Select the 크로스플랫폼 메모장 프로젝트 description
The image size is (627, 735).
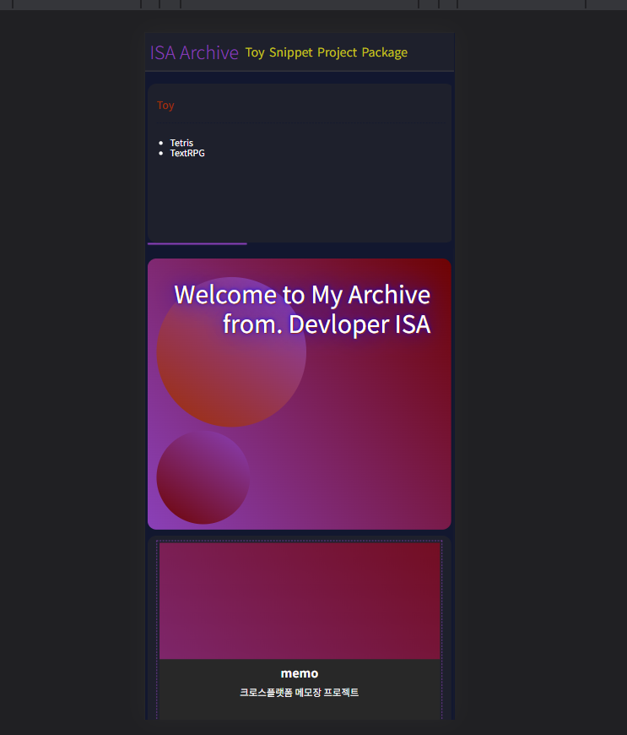pyautogui.click(x=300, y=693)
